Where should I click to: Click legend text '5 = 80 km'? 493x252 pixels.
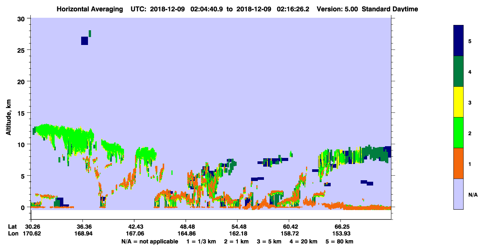click(340, 241)
